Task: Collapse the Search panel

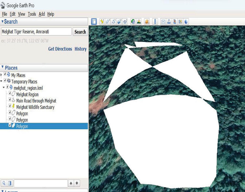Action: [2, 21]
